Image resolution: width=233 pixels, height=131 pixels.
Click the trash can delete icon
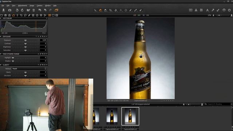(34, 10)
